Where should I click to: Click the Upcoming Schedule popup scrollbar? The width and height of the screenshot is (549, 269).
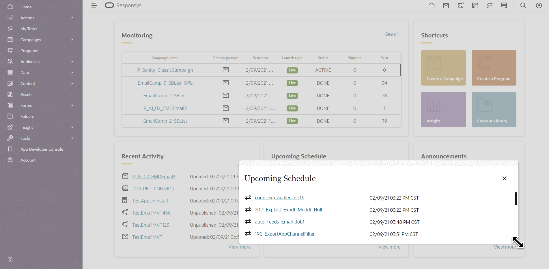(x=516, y=199)
